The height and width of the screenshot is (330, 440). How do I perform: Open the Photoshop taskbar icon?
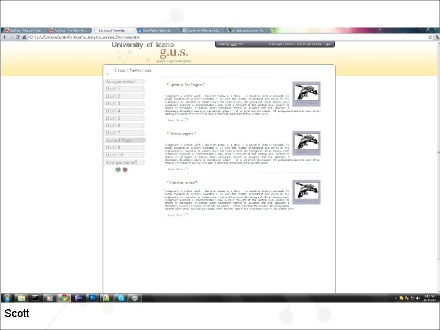92,298
